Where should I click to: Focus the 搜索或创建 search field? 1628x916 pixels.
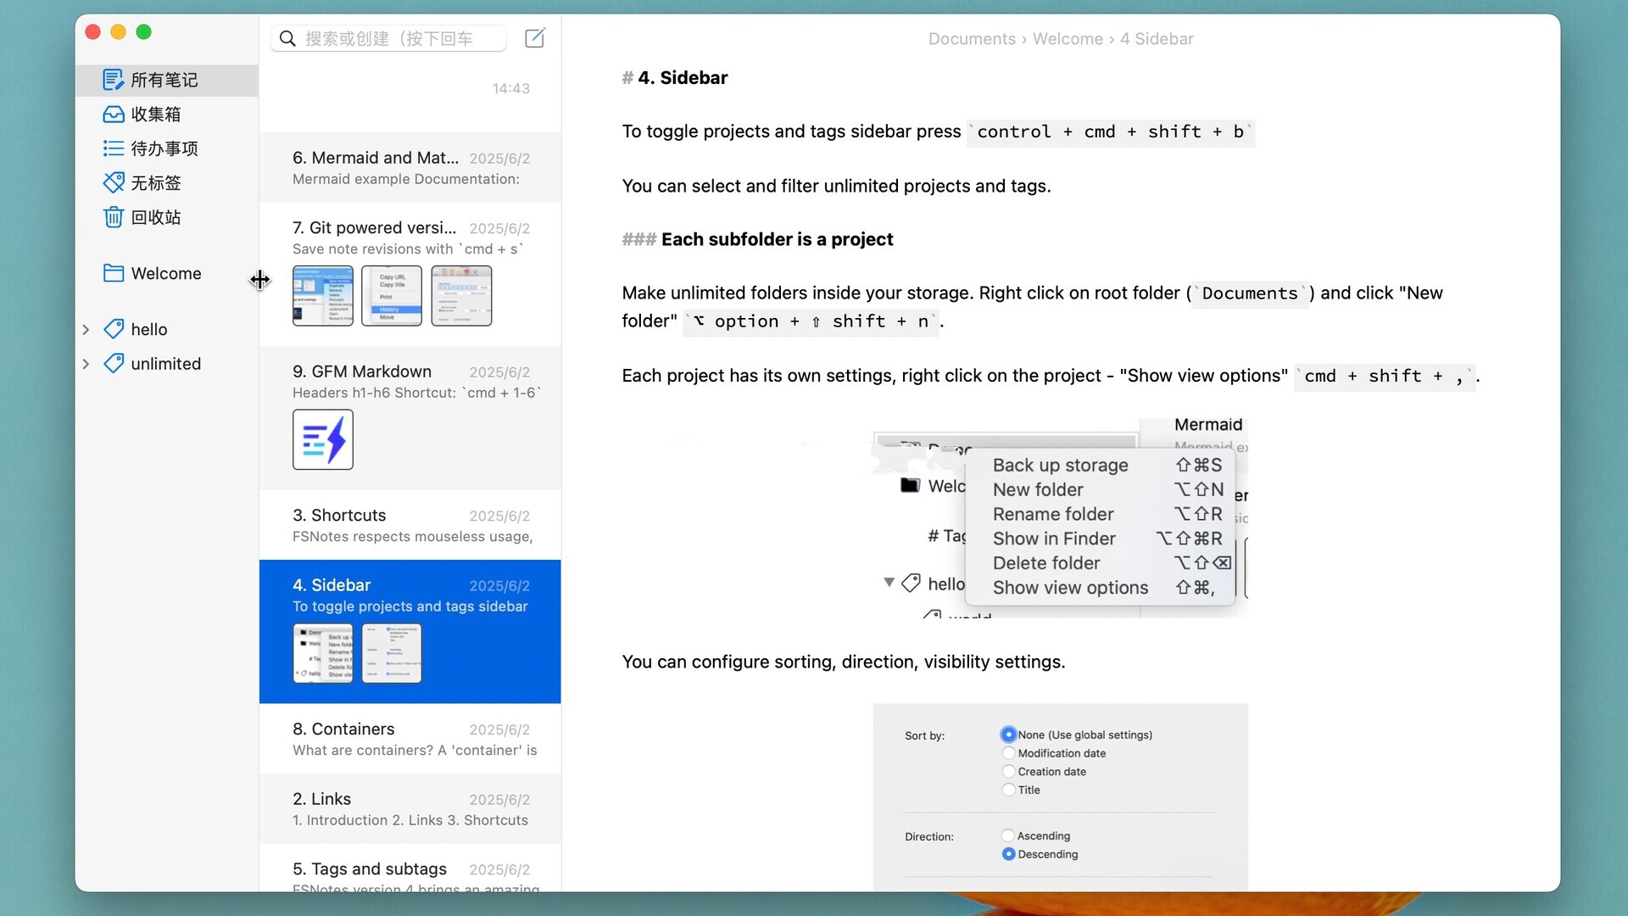[388, 39]
